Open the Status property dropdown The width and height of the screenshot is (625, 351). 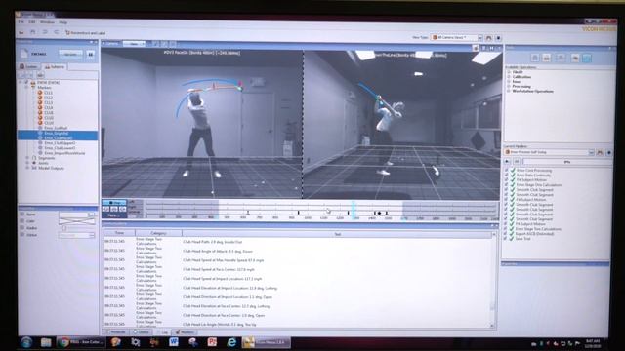(77, 235)
